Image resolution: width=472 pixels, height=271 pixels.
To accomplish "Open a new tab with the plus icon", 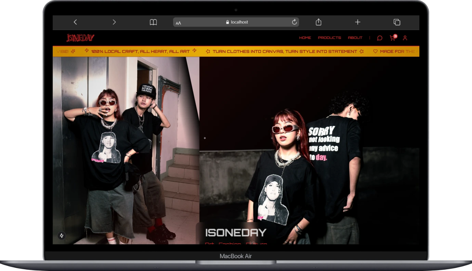I will coord(357,22).
